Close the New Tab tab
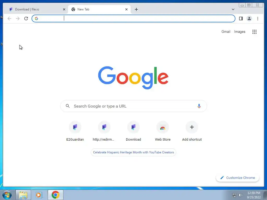 [126, 9]
